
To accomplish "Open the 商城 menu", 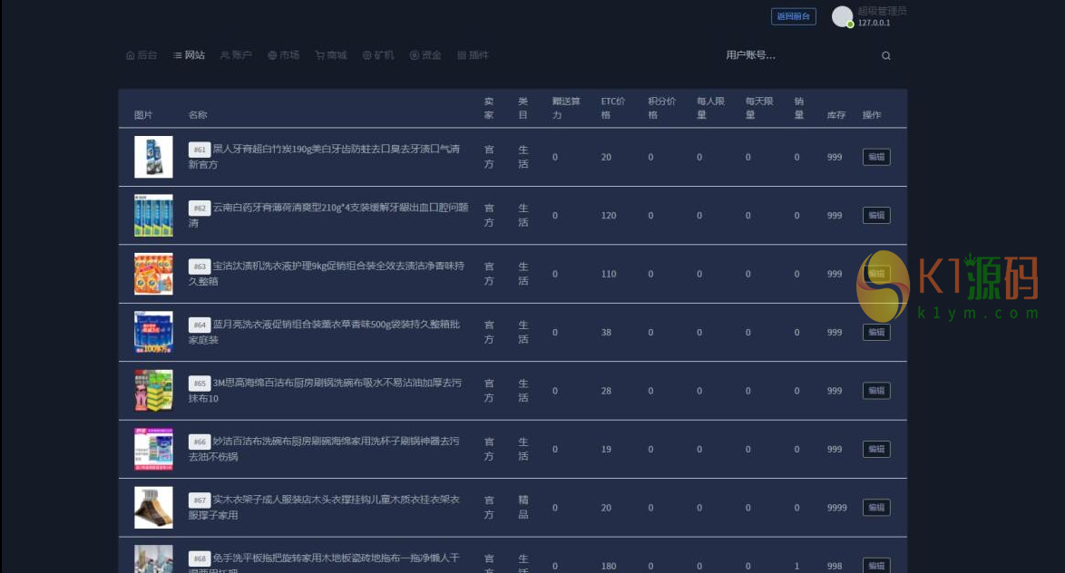I will [x=331, y=55].
